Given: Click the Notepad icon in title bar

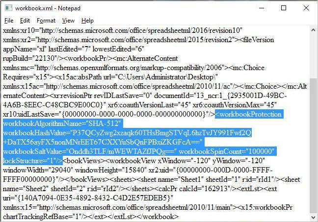Looking at the screenshot, I should [x=8, y=8].
